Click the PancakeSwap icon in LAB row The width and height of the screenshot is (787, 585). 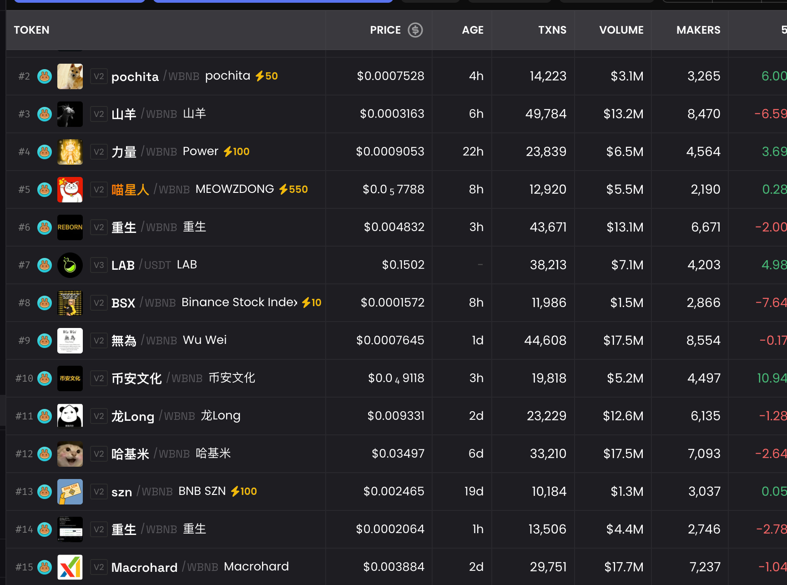[45, 265]
